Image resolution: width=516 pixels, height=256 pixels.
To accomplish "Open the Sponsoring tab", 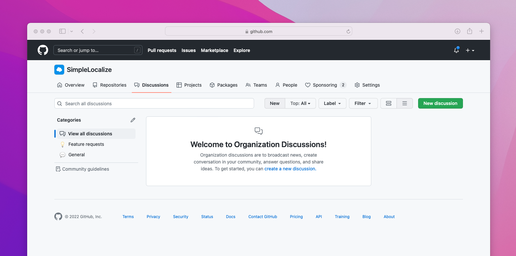I will [325, 85].
